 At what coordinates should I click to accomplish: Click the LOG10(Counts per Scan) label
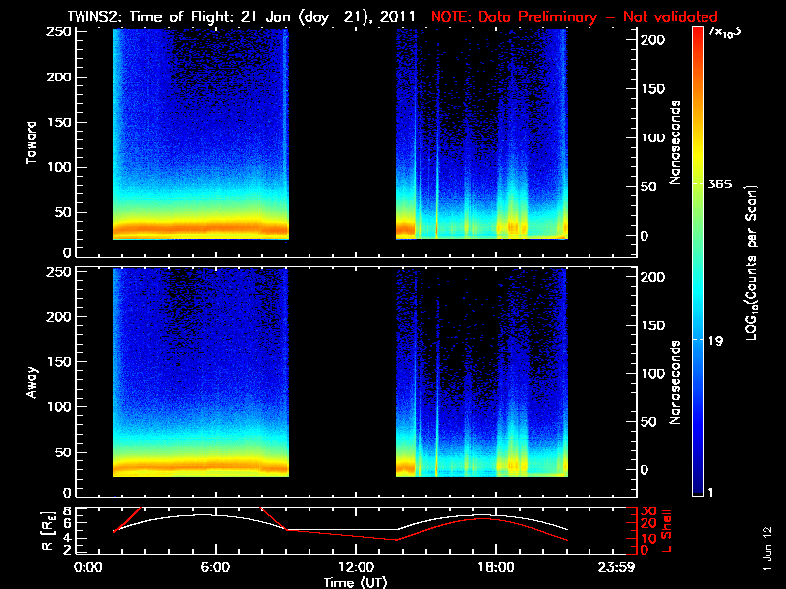(751, 263)
